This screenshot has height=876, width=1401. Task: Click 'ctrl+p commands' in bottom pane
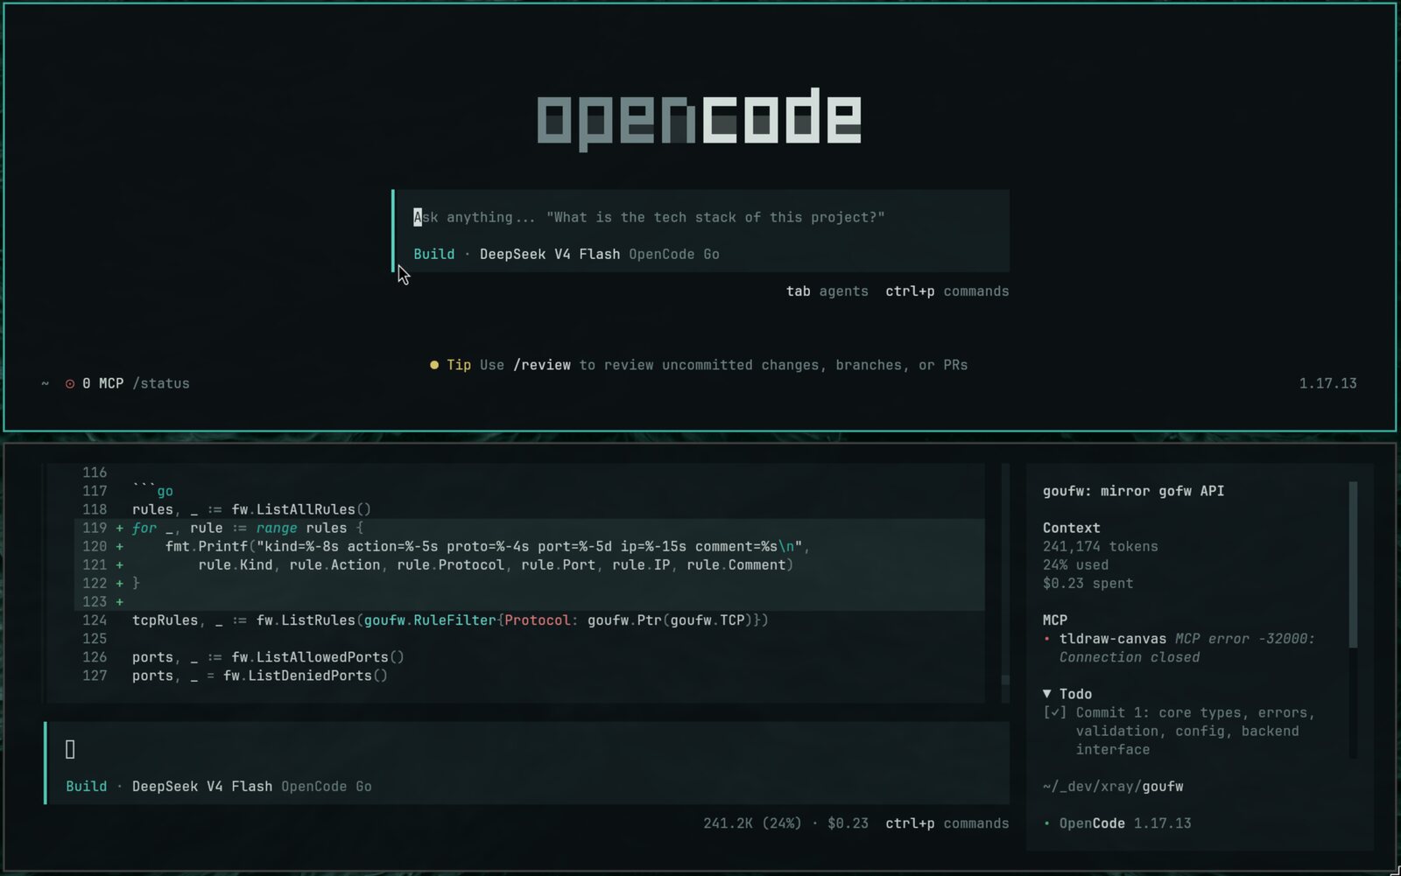(947, 823)
